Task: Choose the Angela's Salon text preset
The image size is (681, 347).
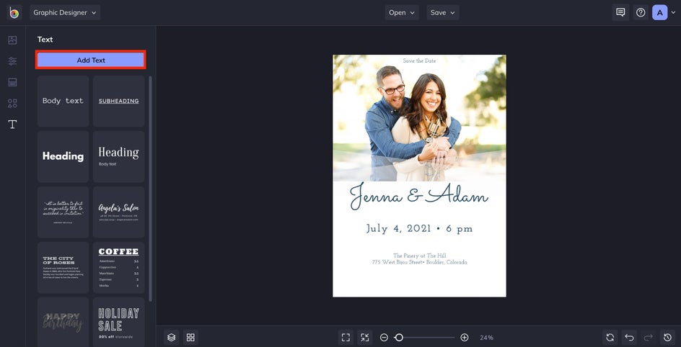Action: [x=118, y=212]
